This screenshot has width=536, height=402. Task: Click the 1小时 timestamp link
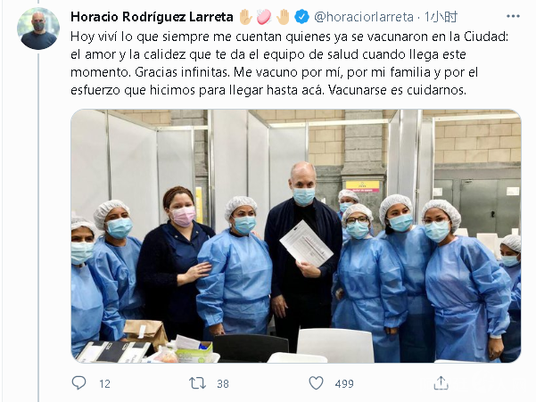(441, 17)
